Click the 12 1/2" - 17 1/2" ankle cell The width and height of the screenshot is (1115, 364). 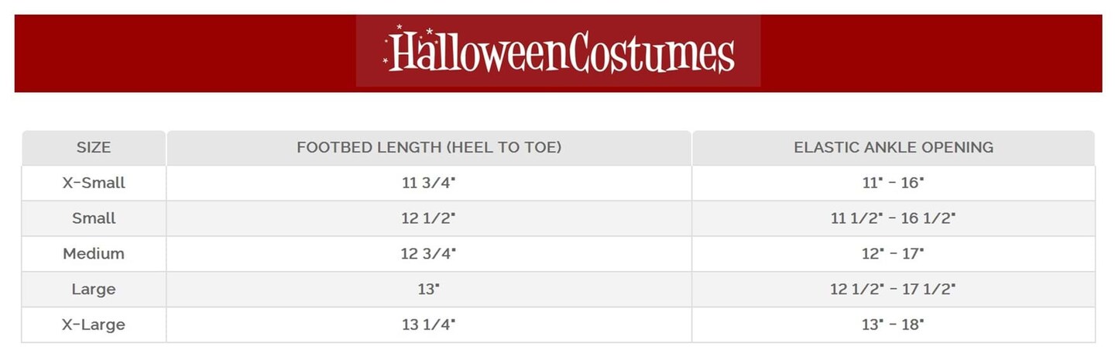(893, 290)
